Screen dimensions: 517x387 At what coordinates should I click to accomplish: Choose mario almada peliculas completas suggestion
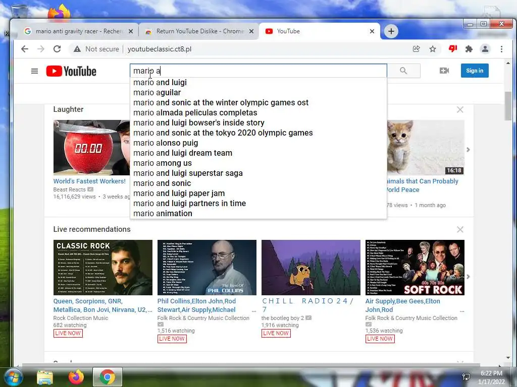258,112
